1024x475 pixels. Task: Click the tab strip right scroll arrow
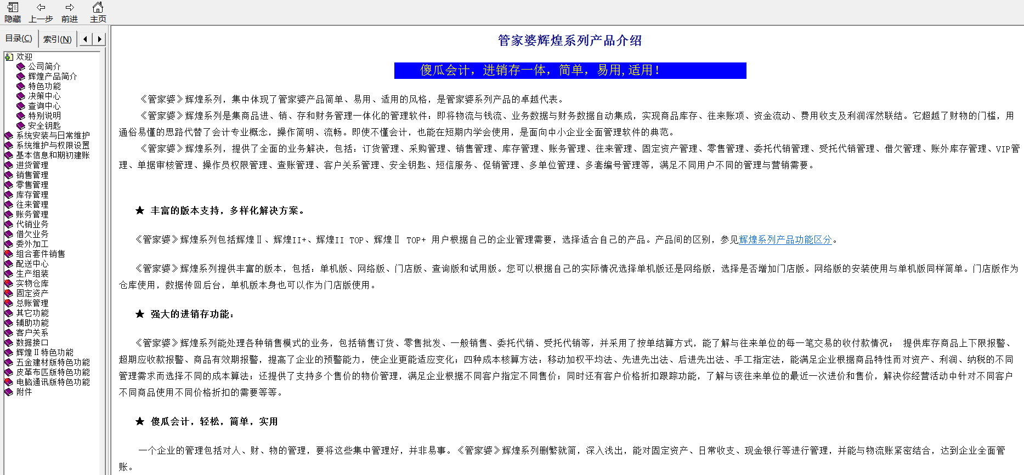(99, 39)
